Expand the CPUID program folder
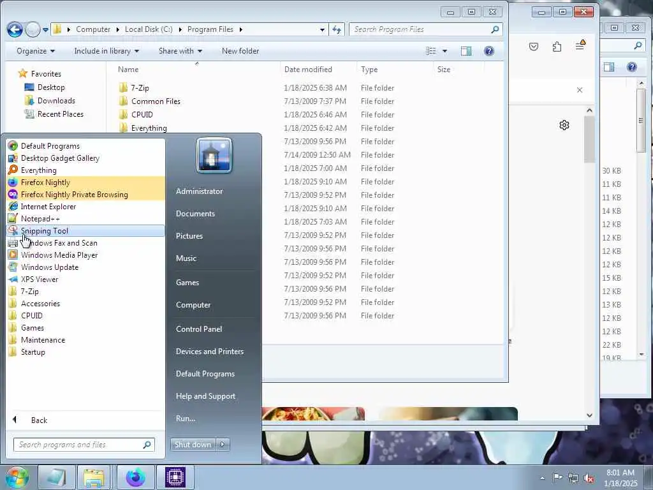Screen dimensions: 653x490 point(85,315)
